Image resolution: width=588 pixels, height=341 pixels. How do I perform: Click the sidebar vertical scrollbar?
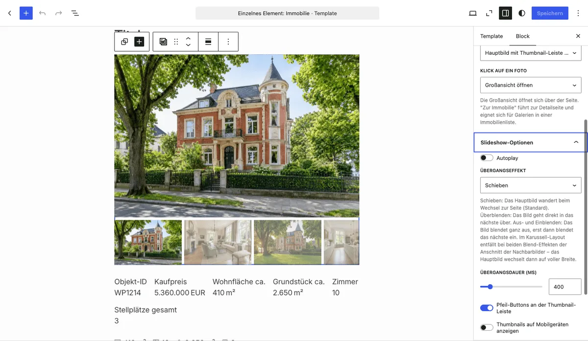coord(586,206)
